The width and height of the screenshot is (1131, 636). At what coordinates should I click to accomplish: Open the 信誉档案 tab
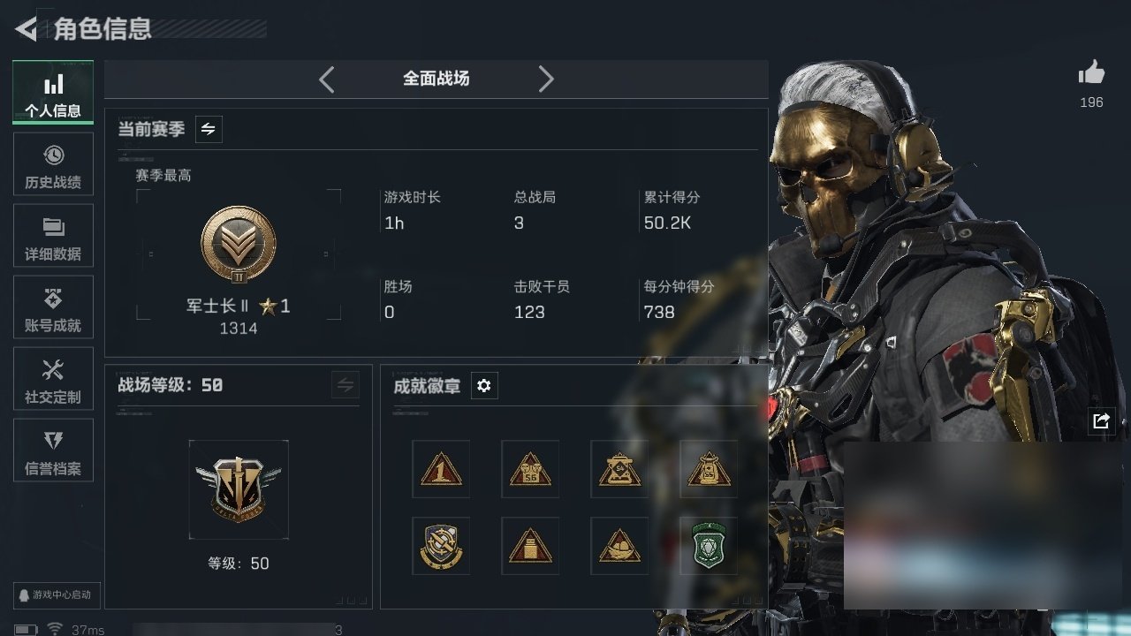pos(53,454)
